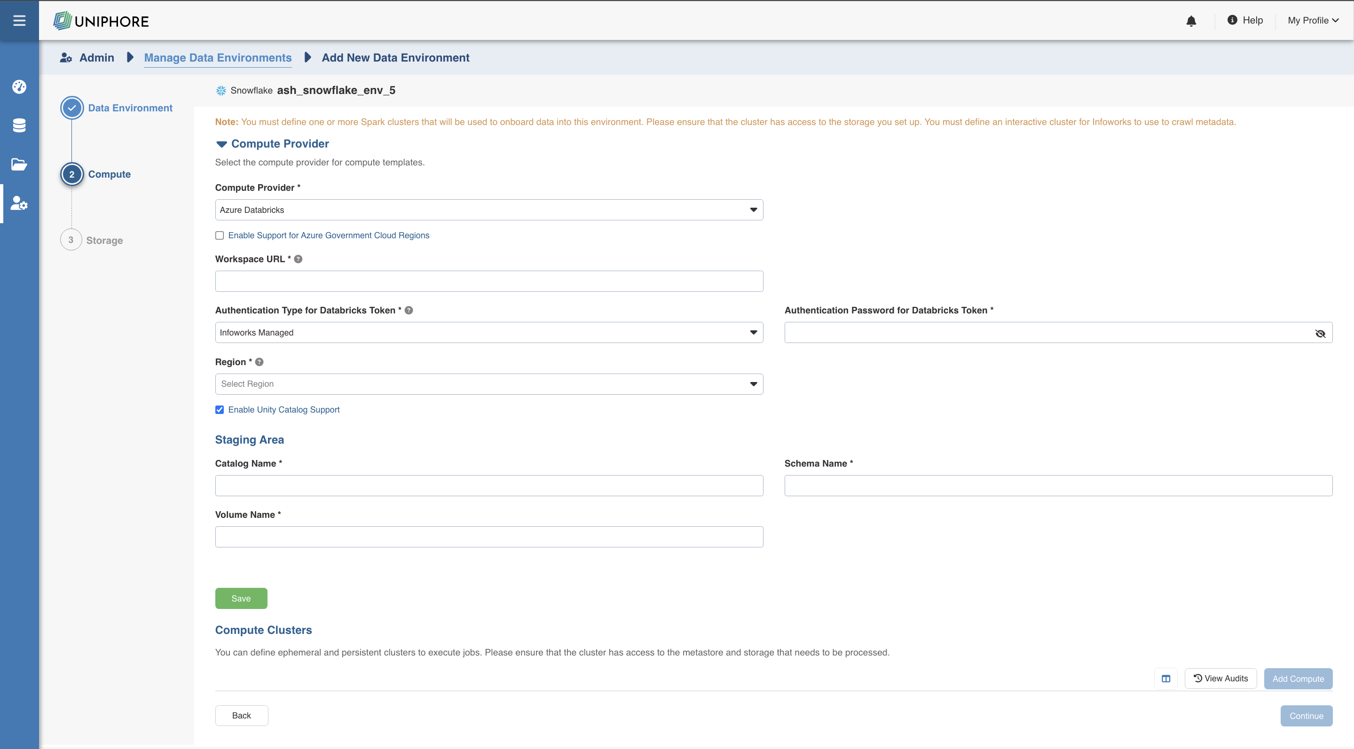
Task: Click the notifications bell icon
Action: tap(1191, 21)
